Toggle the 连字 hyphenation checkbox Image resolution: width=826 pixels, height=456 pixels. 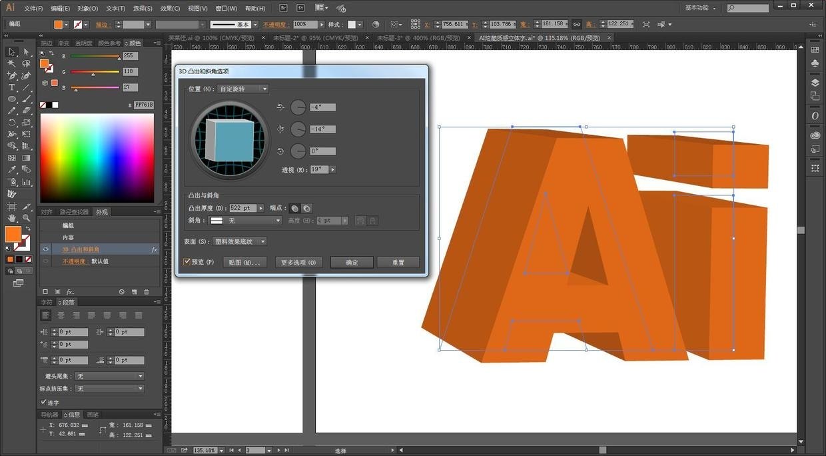pos(43,402)
